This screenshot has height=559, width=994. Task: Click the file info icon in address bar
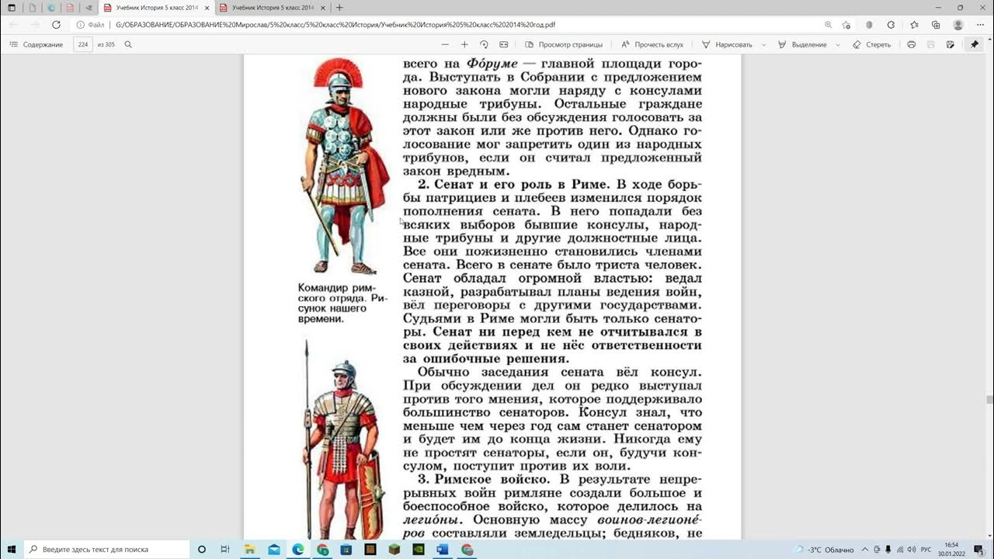[81, 25]
